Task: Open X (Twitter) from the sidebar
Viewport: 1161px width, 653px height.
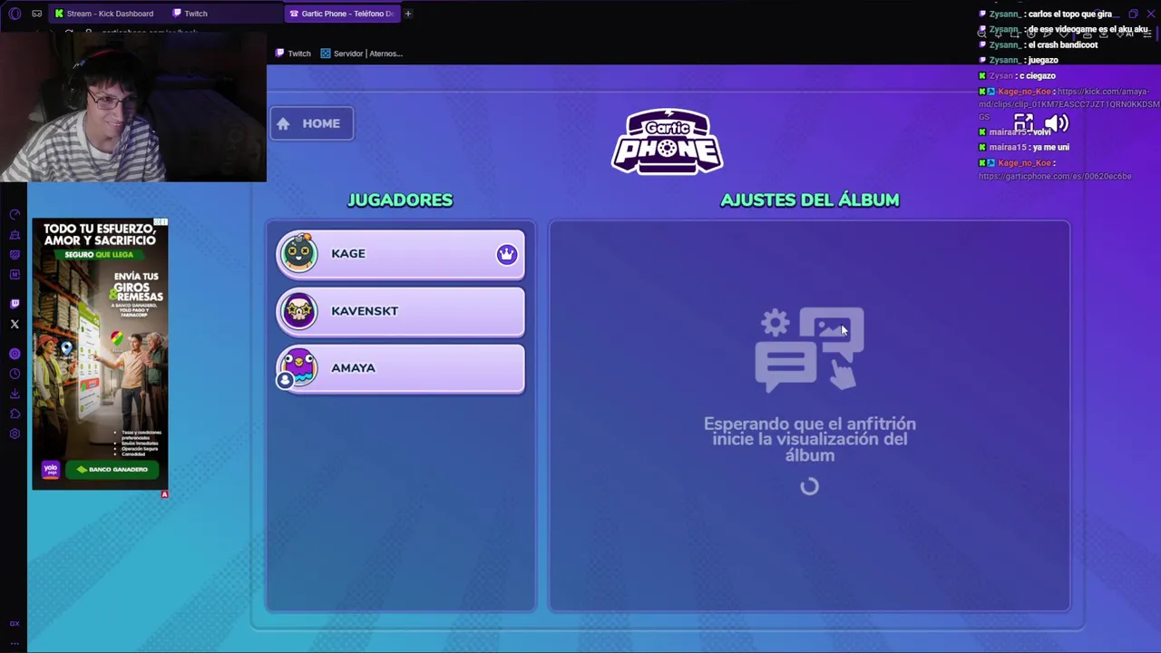Action: tap(15, 324)
